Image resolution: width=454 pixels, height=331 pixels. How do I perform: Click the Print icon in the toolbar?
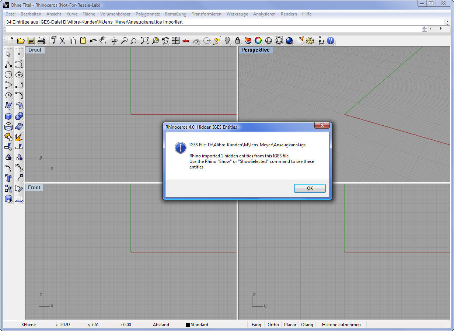pos(41,41)
